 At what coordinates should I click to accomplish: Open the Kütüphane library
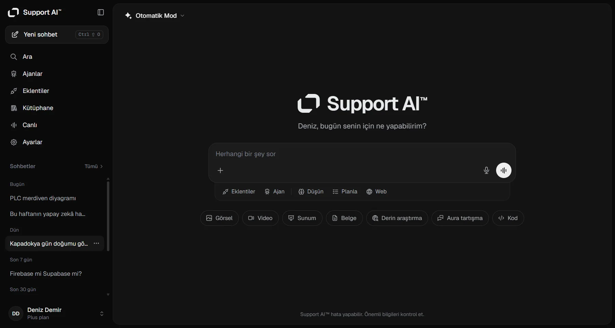coord(57,108)
